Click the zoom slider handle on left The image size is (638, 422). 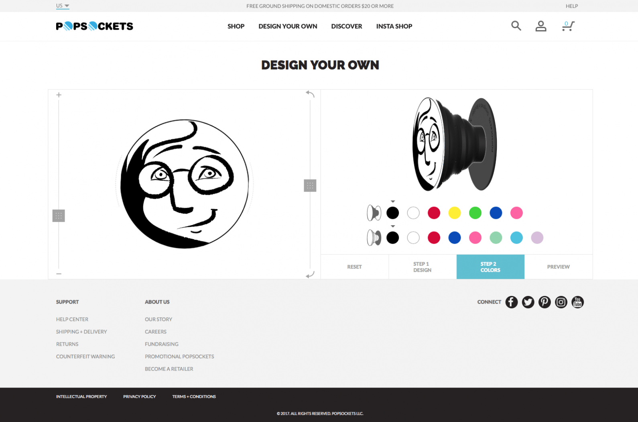coord(59,216)
